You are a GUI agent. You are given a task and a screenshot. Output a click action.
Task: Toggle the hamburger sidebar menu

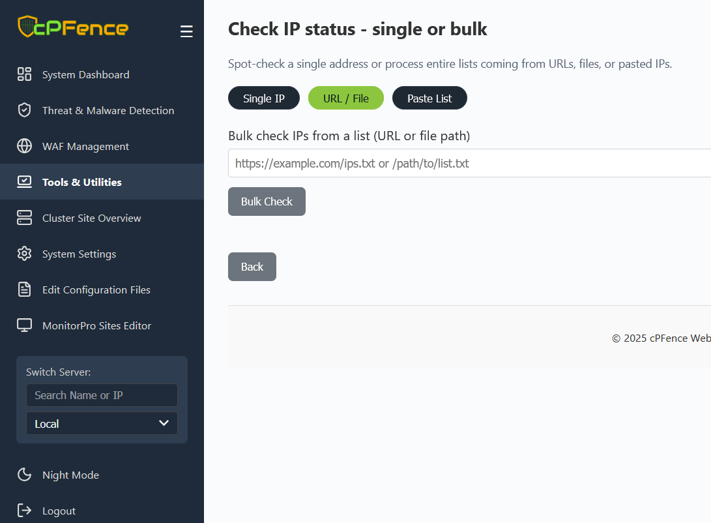point(186,31)
